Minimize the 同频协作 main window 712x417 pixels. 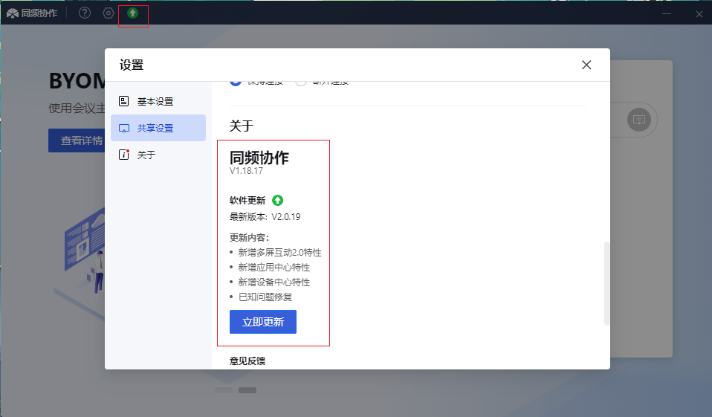point(667,13)
